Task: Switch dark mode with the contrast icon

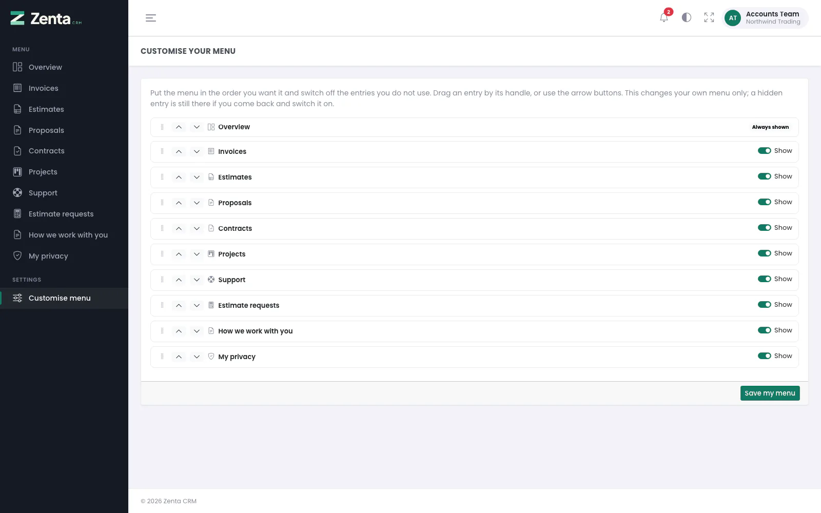Action: click(687, 18)
